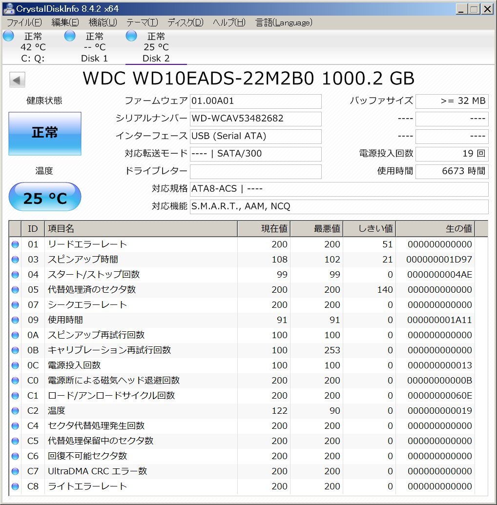497x505 pixels.
Task: Click interface field USB (Serial ATA)
Action: pyautogui.click(x=256, y=136)
